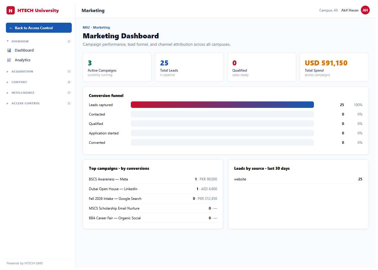Click the M02 · Marketing breadcrumb
The height and width of the screenshot is (270, 378).
click(96, 27)
